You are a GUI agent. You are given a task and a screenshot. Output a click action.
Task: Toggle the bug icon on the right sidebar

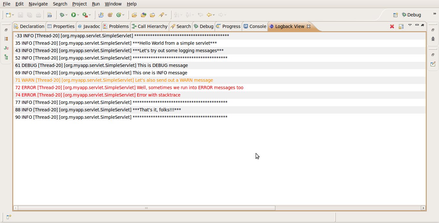[x=433, y=39]
